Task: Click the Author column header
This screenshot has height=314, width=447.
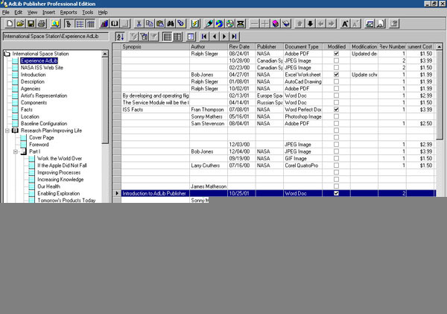Action: 209,46
